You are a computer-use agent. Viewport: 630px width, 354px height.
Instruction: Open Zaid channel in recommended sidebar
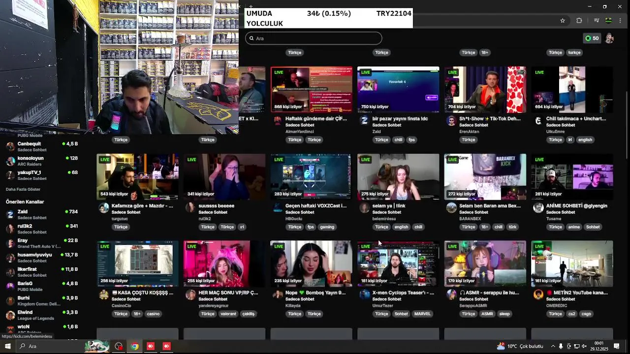(x=42, y=214)
